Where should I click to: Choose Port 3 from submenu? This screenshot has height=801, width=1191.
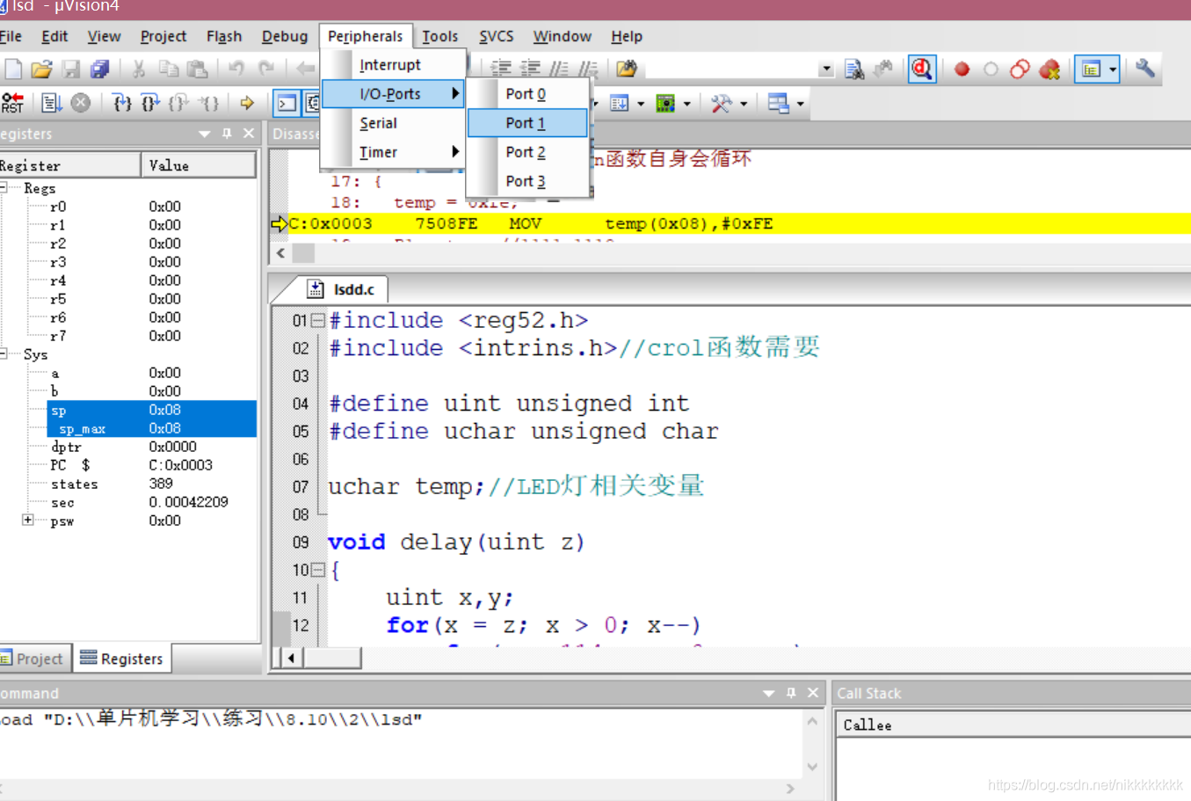527,181
